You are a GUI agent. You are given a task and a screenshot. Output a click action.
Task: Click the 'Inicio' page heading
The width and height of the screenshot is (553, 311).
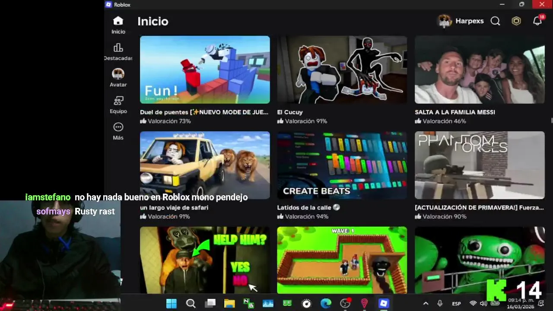click(153, 21)
